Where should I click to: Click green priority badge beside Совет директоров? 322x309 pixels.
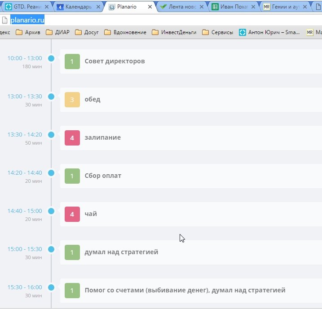(72, 62)
